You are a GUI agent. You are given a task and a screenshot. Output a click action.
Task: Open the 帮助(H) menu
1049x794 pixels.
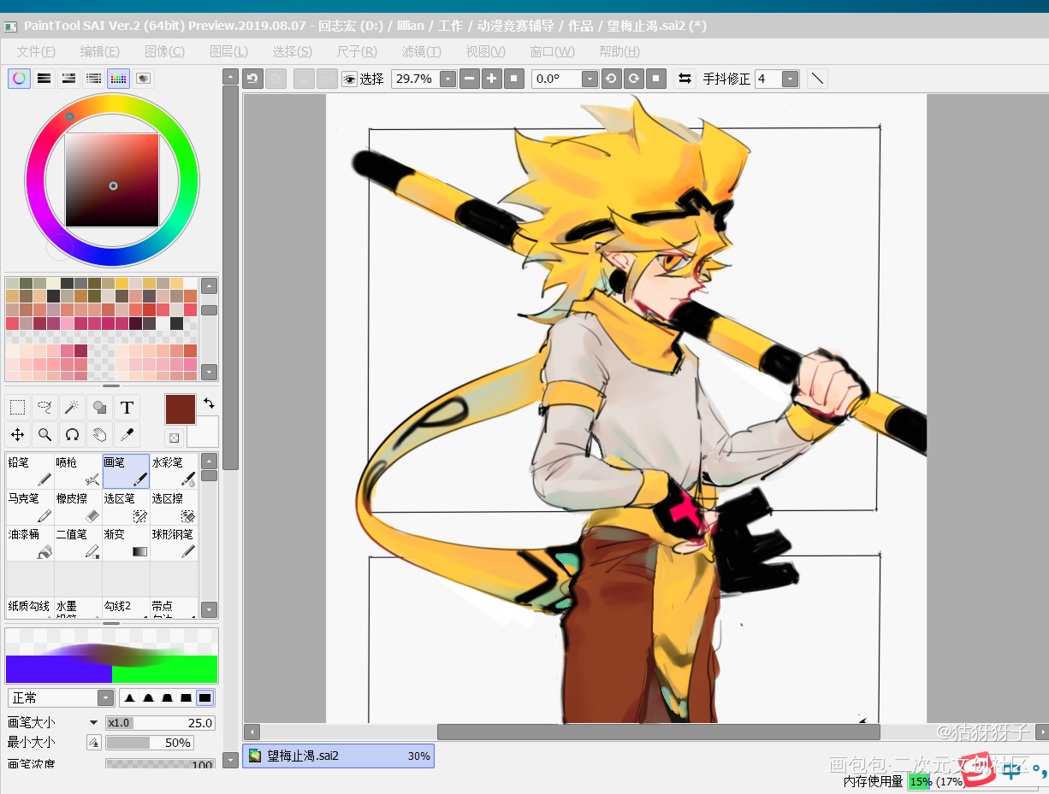pyautogui.click(x=619, y=51)
